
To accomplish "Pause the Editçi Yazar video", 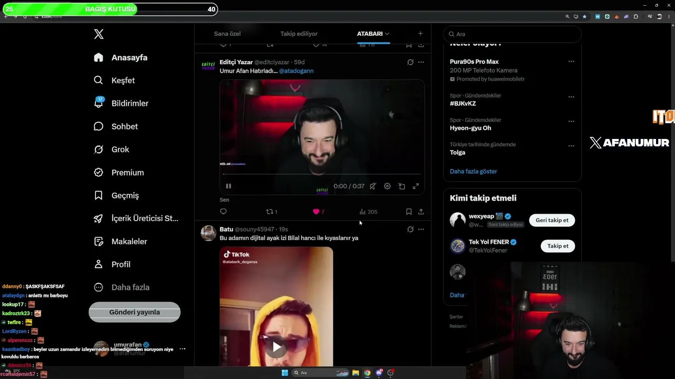I will [x=228, y=186].
